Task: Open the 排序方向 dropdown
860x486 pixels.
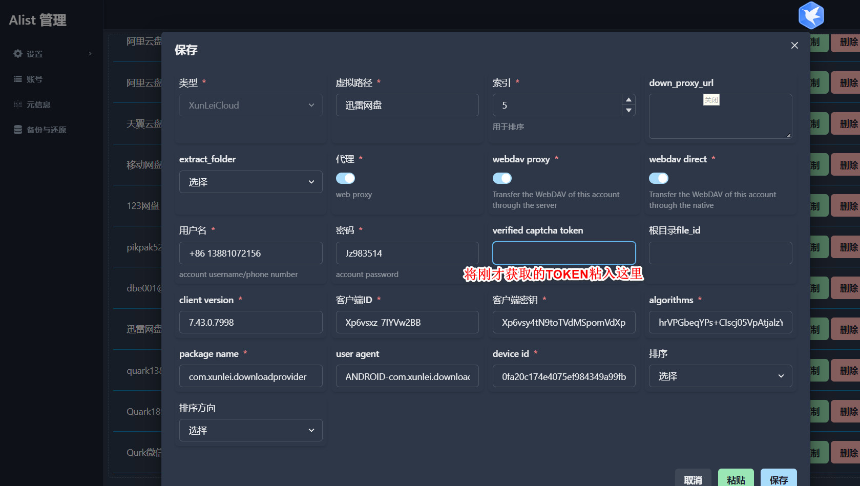Action: [251, 430]
